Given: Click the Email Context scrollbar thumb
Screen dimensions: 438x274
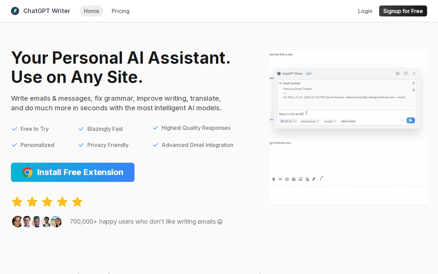Looking at the screenshot, I should tap(413, 90).
